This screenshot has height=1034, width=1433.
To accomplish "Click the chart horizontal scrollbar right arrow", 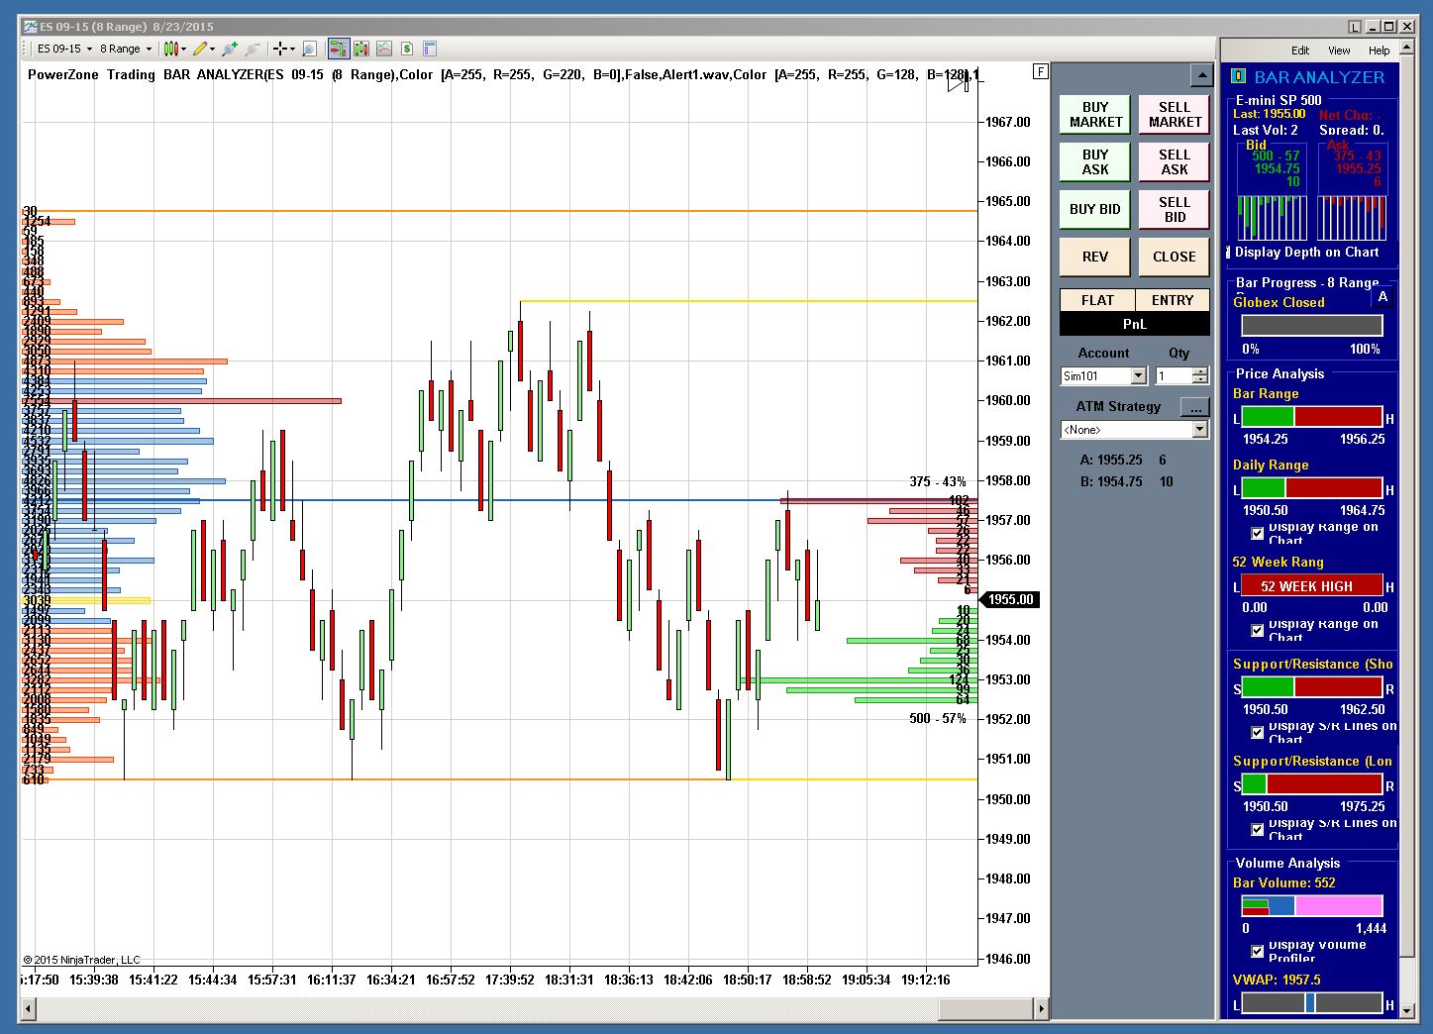I will [x=1041, y=1009].
